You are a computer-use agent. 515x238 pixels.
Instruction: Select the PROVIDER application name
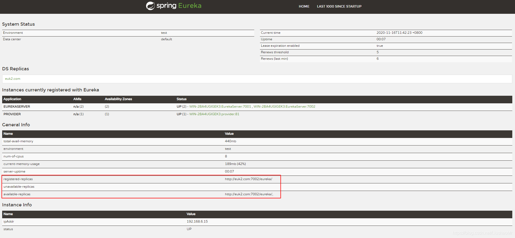click(x=12, y=114)
